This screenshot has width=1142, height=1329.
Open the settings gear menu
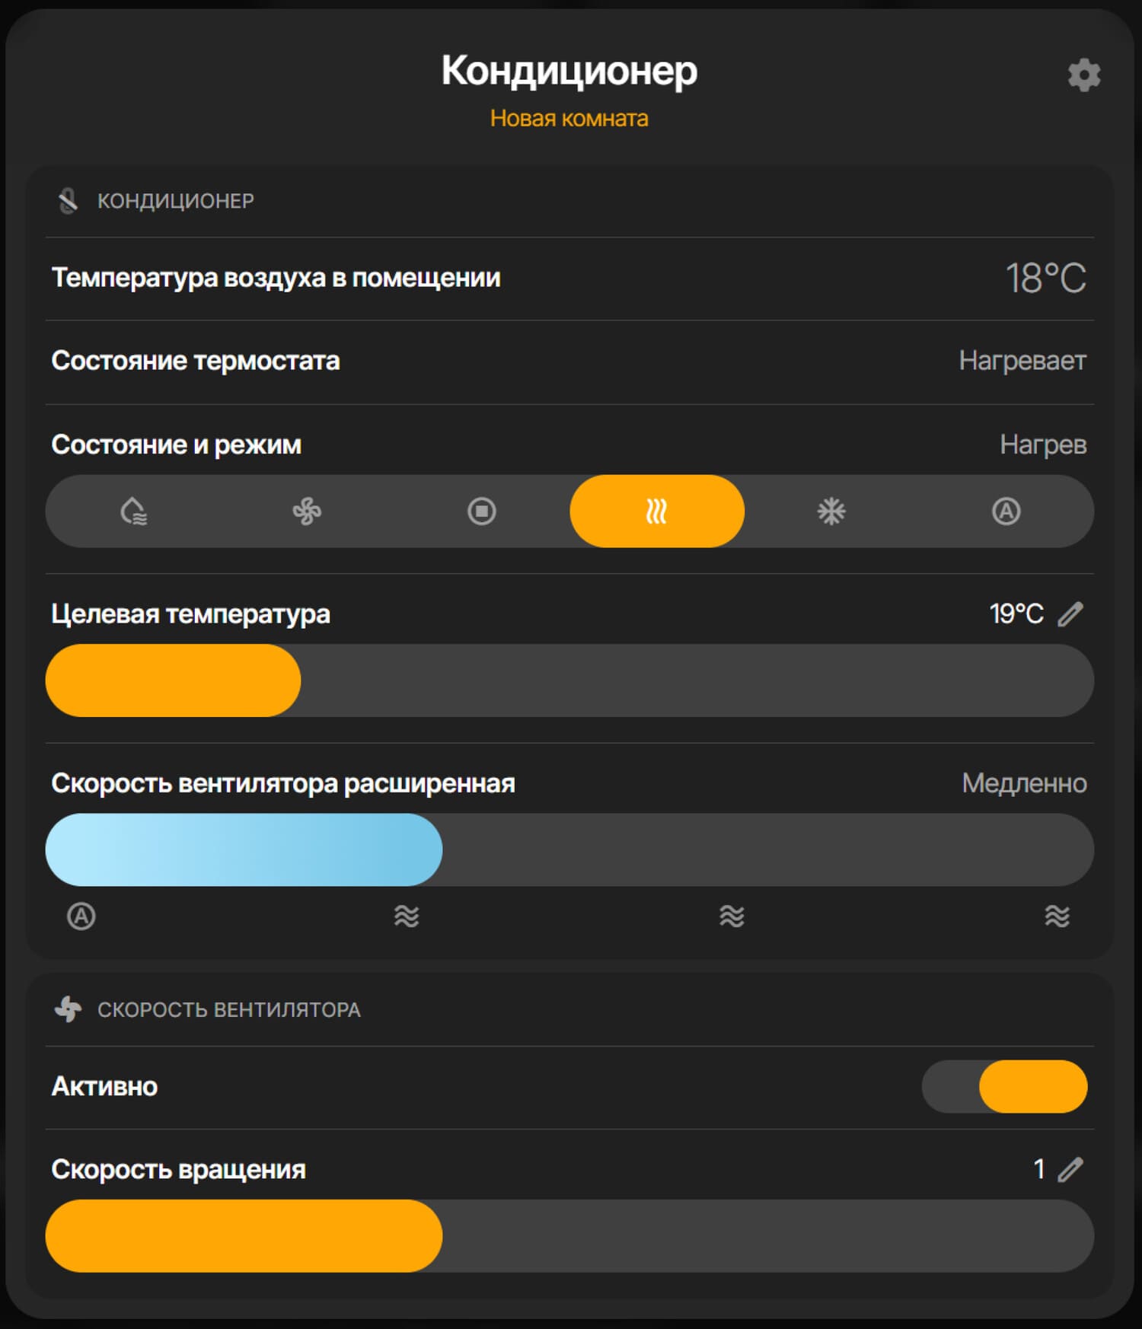[x=1083, y=75]
